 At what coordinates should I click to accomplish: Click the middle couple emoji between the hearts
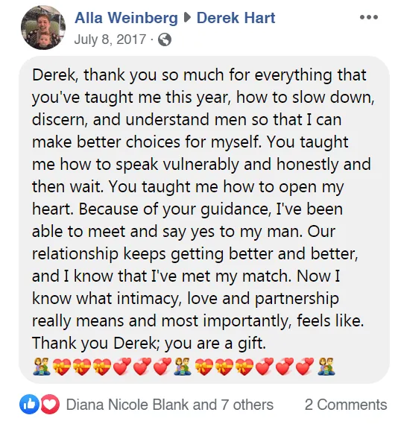[x=183, y=367]
